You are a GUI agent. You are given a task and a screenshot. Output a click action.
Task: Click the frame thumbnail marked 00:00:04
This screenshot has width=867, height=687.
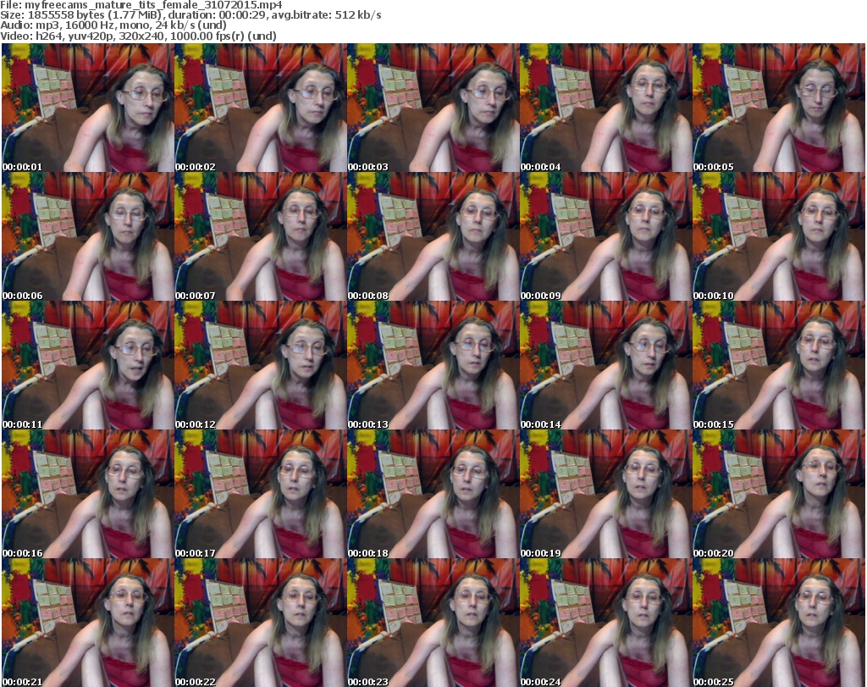[x=605, y=108]
